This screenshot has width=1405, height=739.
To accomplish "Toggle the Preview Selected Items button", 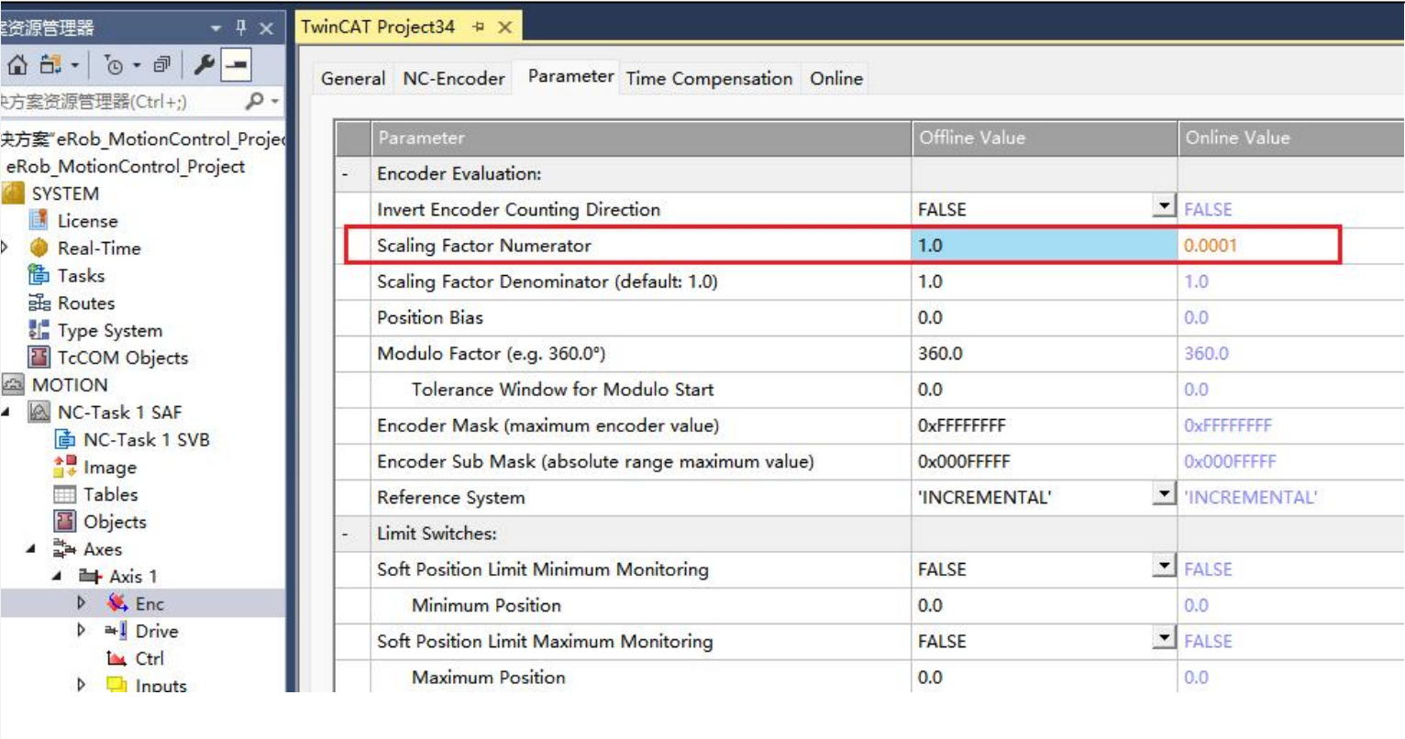I will click(x=236, y=65).
